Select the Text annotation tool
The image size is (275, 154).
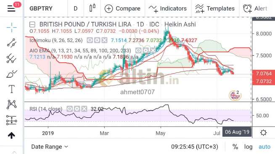click(12, 89)
